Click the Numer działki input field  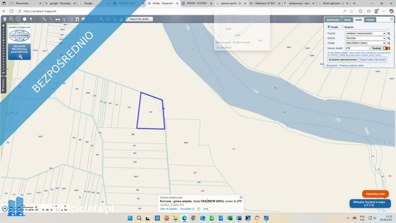357,48
